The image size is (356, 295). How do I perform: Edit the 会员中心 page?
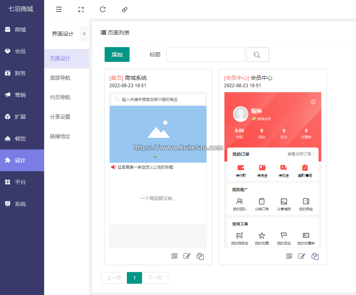click(302, 256)
